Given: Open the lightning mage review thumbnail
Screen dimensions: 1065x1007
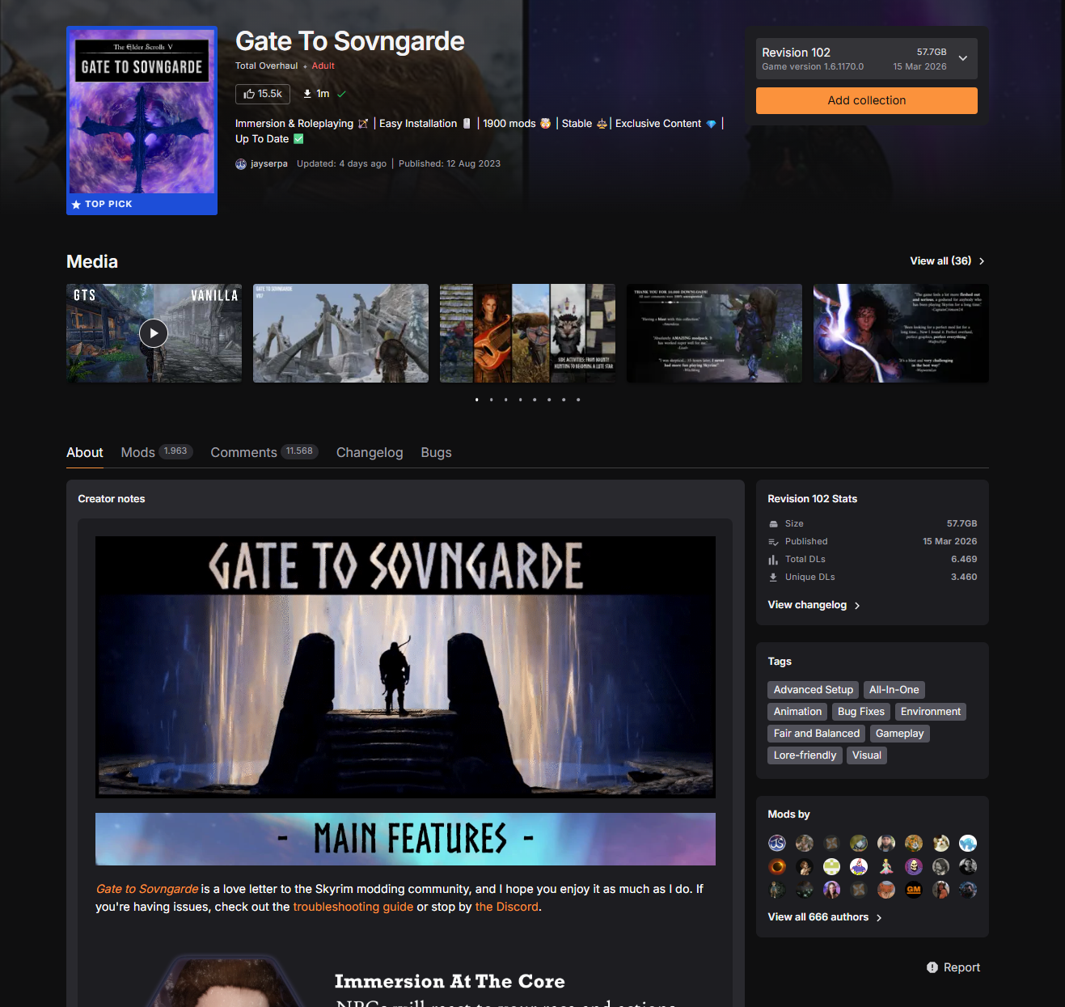Looking at the screenshot, I should (x=901, y=333).
